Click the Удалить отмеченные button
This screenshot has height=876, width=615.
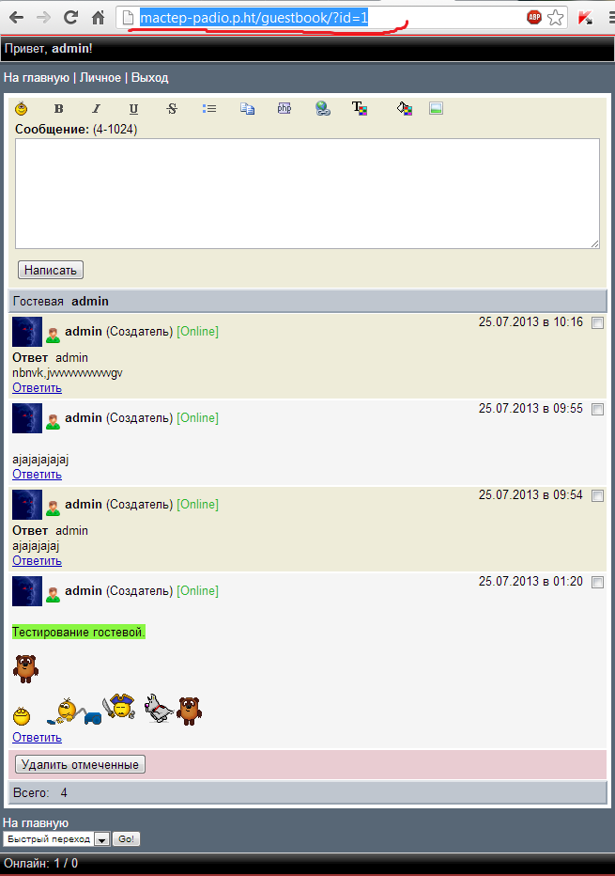point(80,764)
